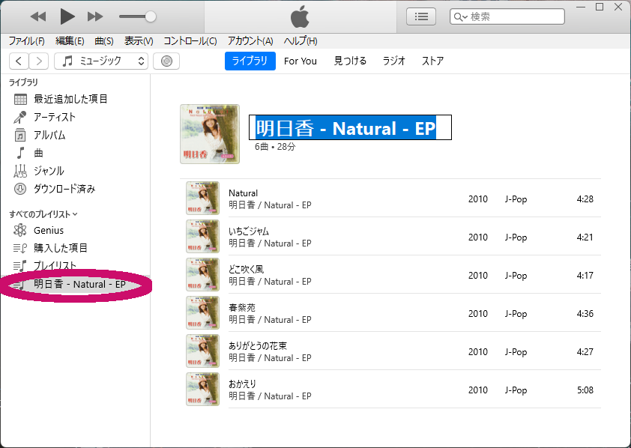Open the コントロール(C) menu

(190, 41)
